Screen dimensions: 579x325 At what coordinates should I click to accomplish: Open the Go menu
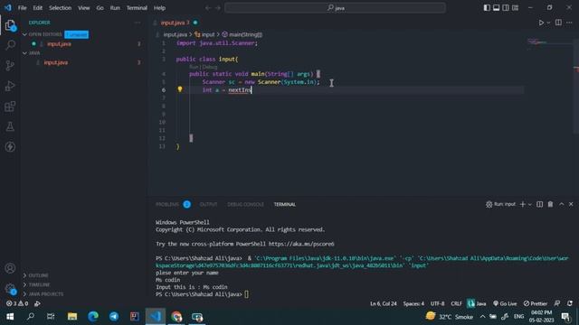[x=100, y=8]
